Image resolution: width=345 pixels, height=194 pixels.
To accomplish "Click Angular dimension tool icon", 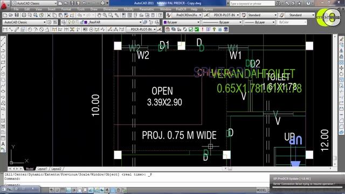I will click(47, 30).
